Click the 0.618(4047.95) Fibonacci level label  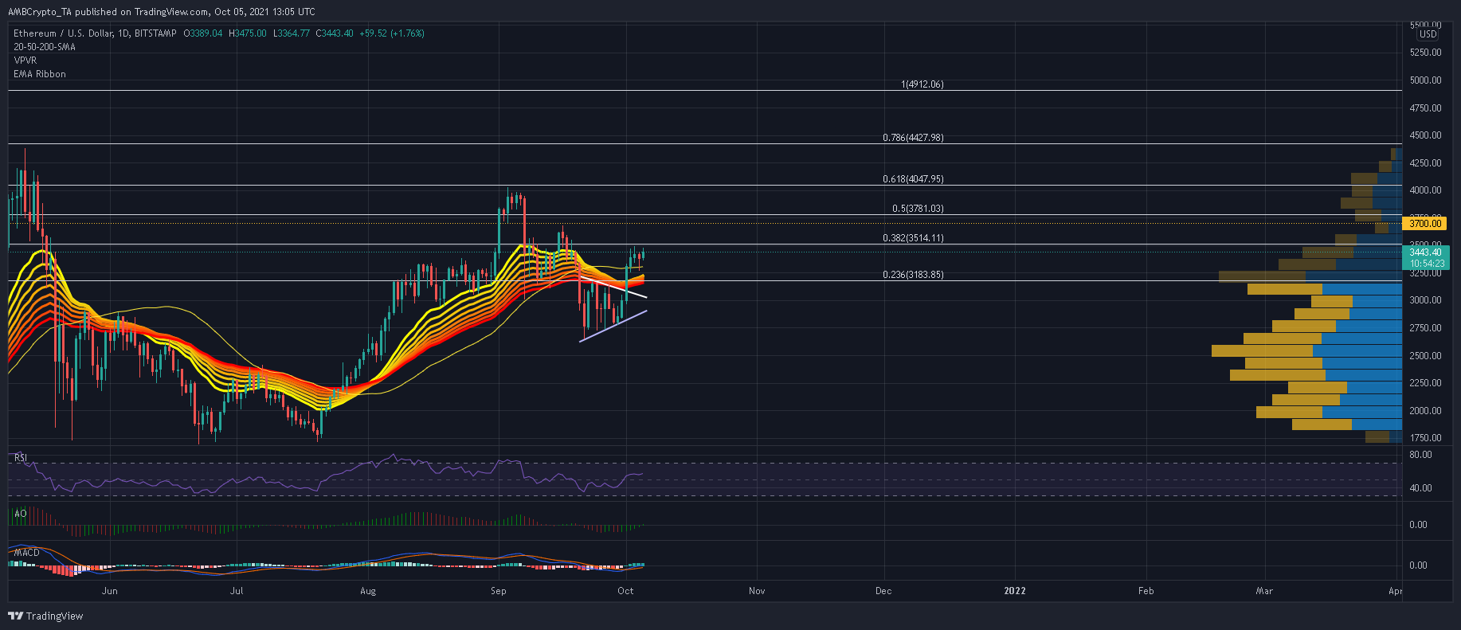click(x=913, y=179)
